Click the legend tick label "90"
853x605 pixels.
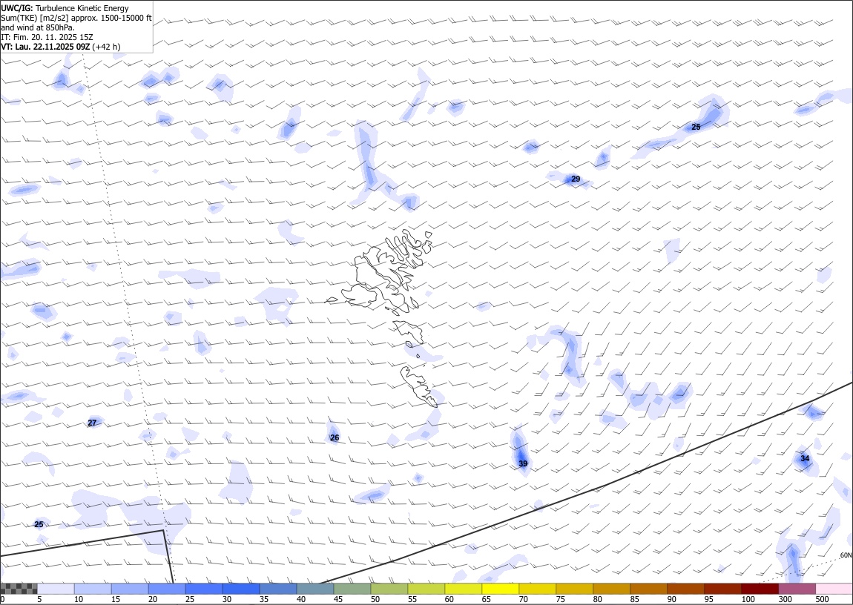[x=671, y=599]
